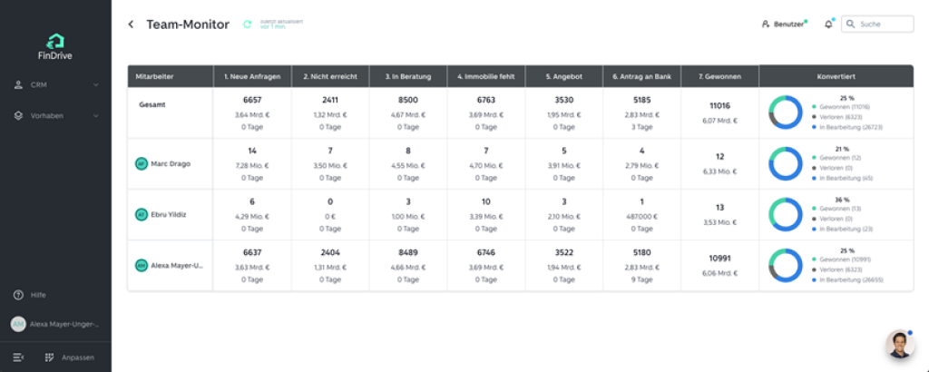Viewport: 929px width, 372px height.
Task: Click Marc Drago's avatar icon
Action: [141, 163]
